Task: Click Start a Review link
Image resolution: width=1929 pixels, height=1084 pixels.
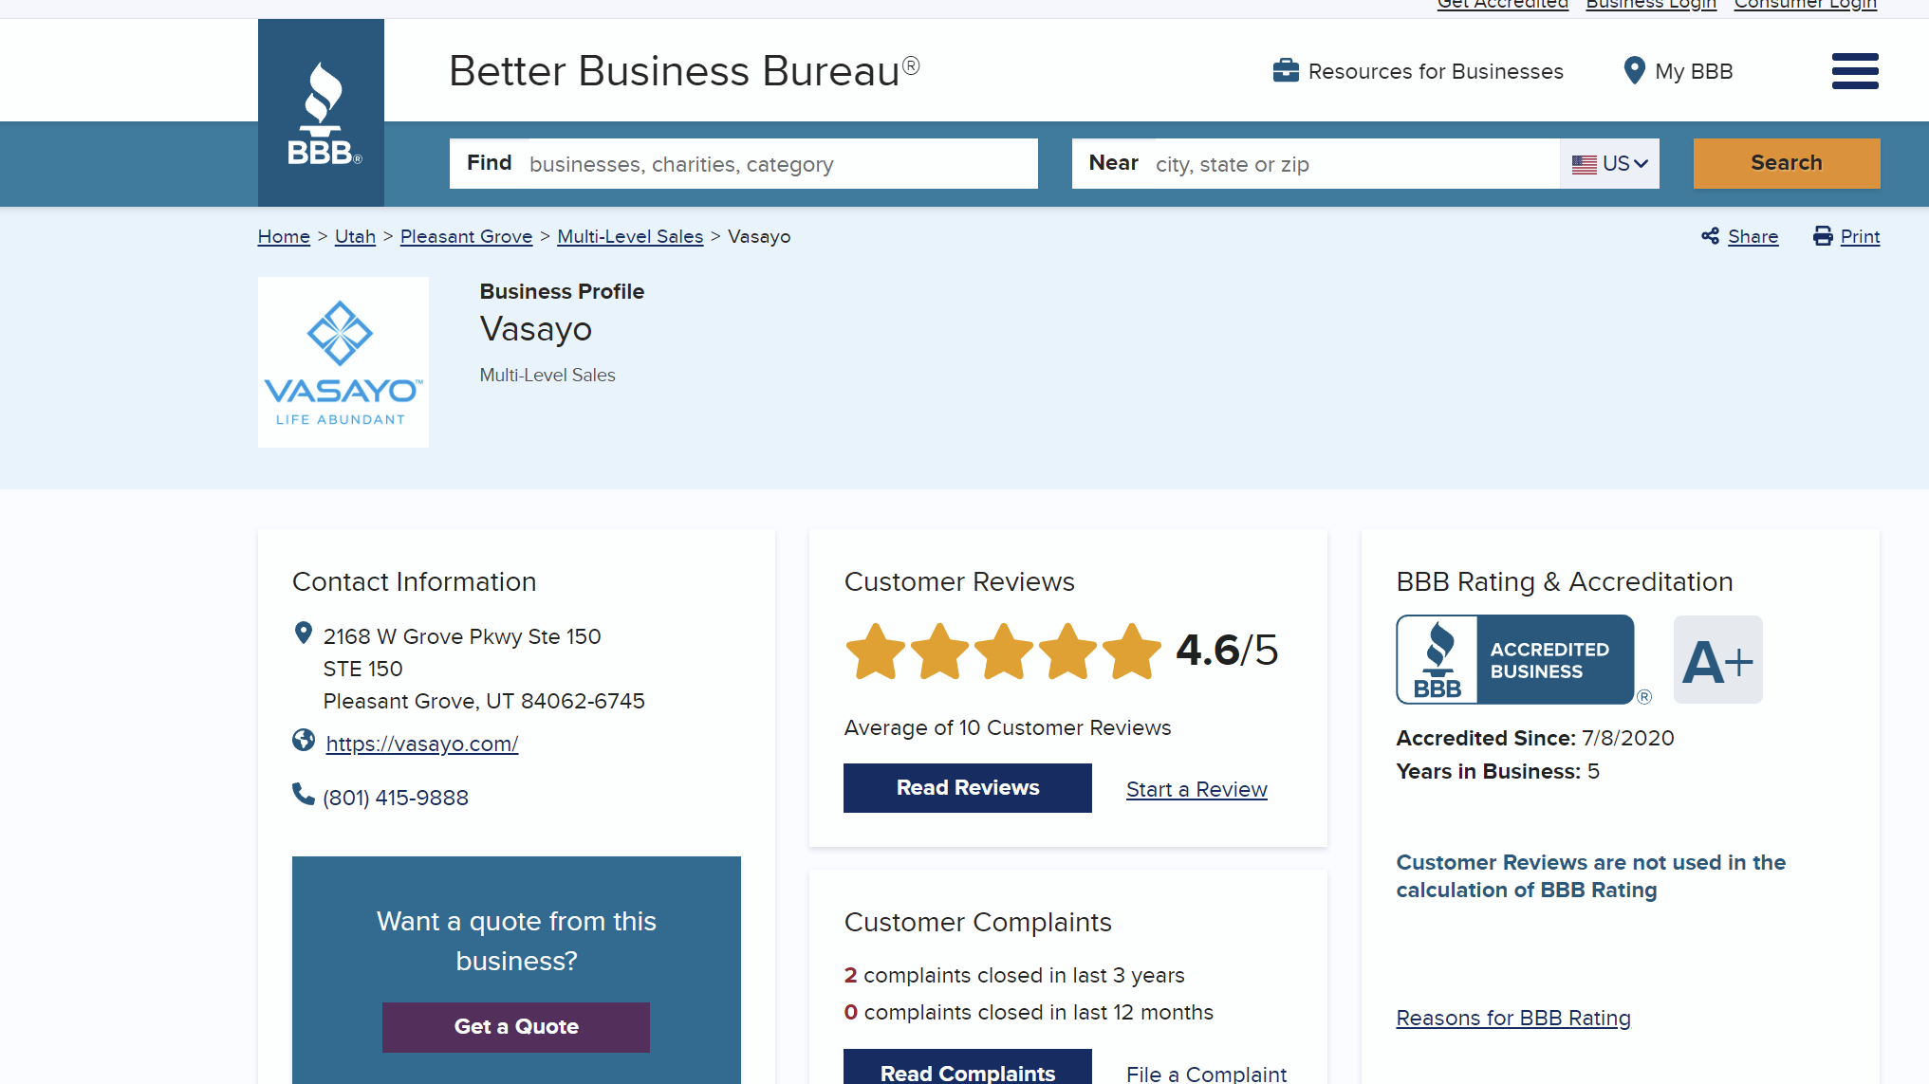Action: point(1196,789)
